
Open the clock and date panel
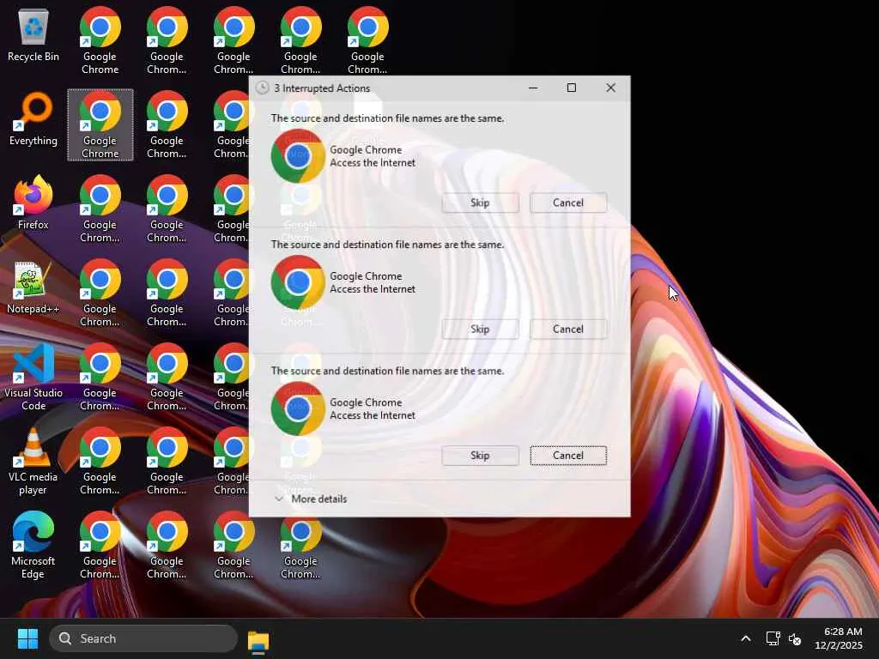coord(839,638)
